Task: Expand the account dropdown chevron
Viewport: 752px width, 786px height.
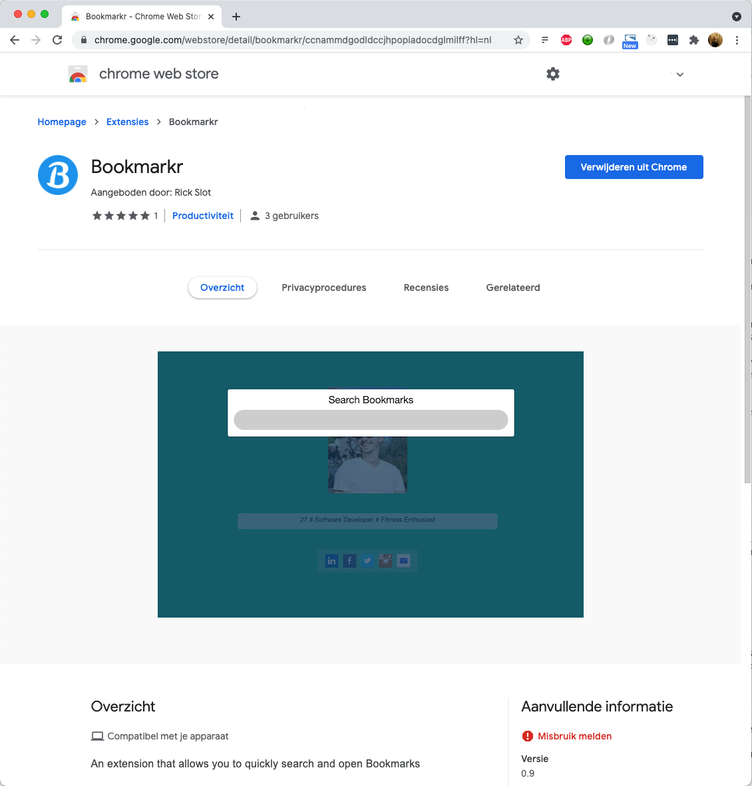Action: point(679,75)
